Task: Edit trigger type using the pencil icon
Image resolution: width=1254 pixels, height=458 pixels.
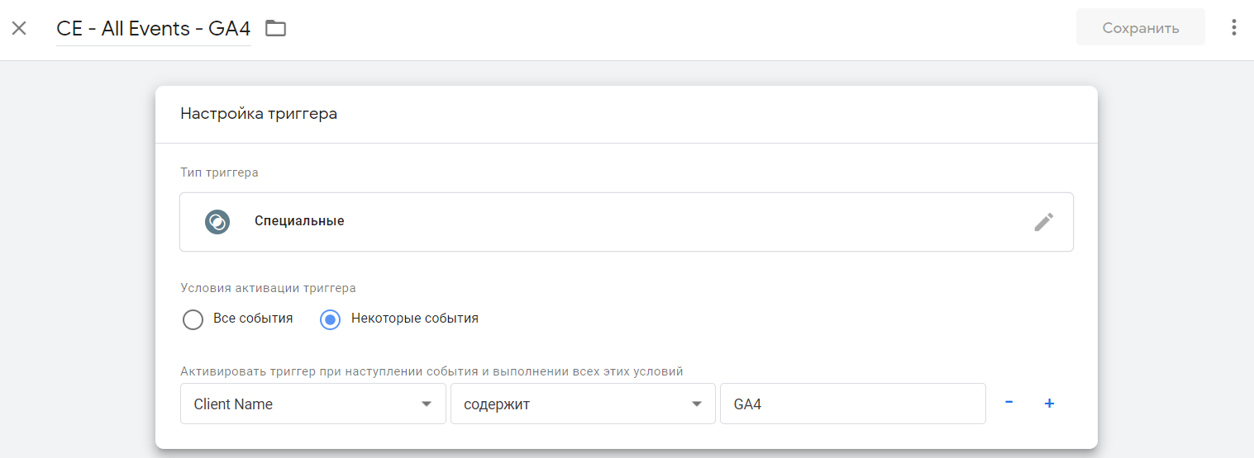Action: 1043,221
